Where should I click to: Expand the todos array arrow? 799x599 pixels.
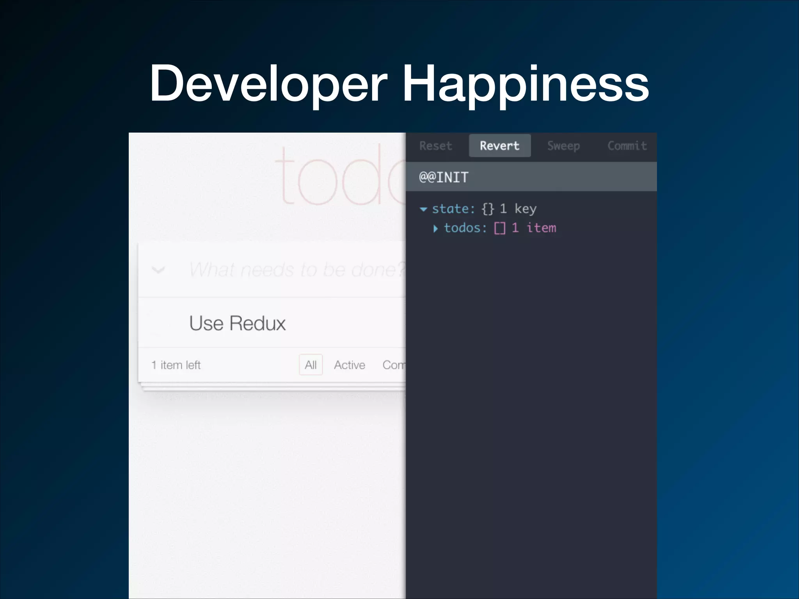[435, 229]
